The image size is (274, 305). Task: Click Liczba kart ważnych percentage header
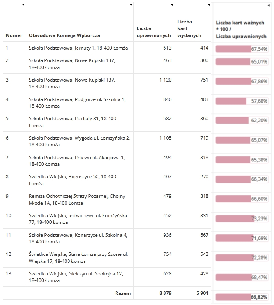[x=241, y=29]
